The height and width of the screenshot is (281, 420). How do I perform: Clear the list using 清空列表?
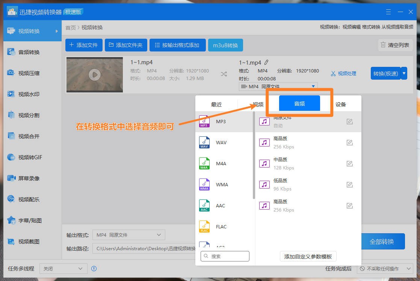point(395,45)
